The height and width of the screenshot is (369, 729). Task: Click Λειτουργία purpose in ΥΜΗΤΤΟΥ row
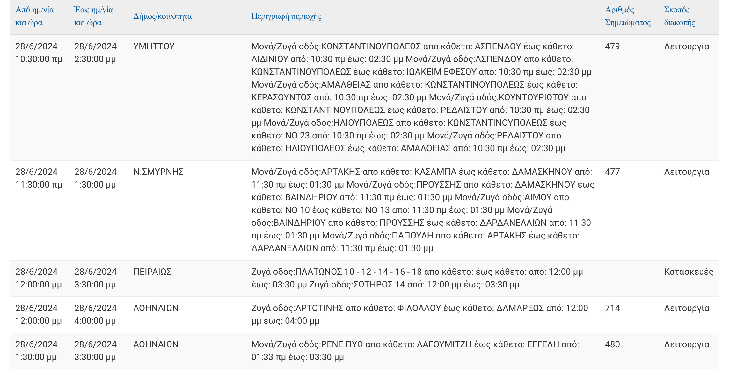coord(687,46)
